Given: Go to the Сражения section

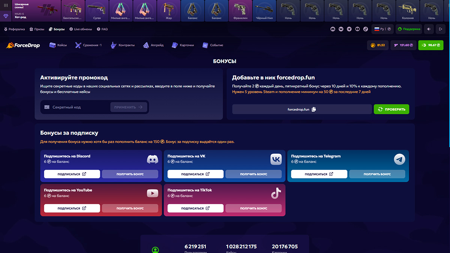Looking at the screenshot, I should pyautogui.click(x=88, y=45).
